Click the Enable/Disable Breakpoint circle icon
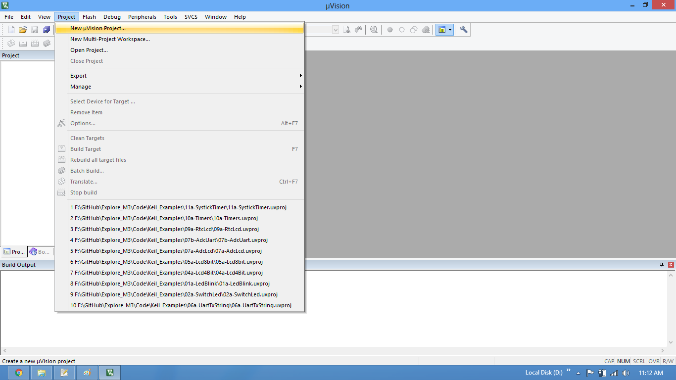Screen dimensions: 676x380 (x=402, y=30)
